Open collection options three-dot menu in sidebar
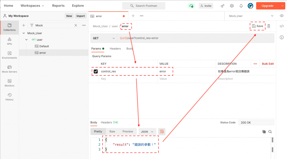The width and height of the screenshot is (287, 159). point(84,25)
